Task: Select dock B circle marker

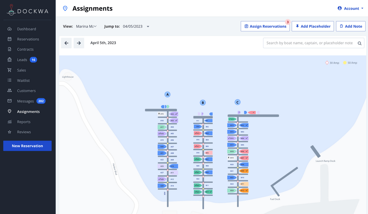Action: [203, 103]
